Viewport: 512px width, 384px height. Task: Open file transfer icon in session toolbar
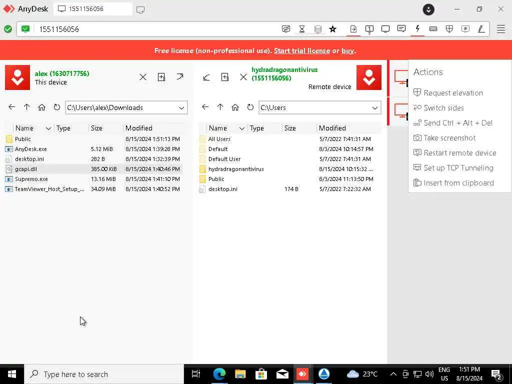click(x=353, y=29)
